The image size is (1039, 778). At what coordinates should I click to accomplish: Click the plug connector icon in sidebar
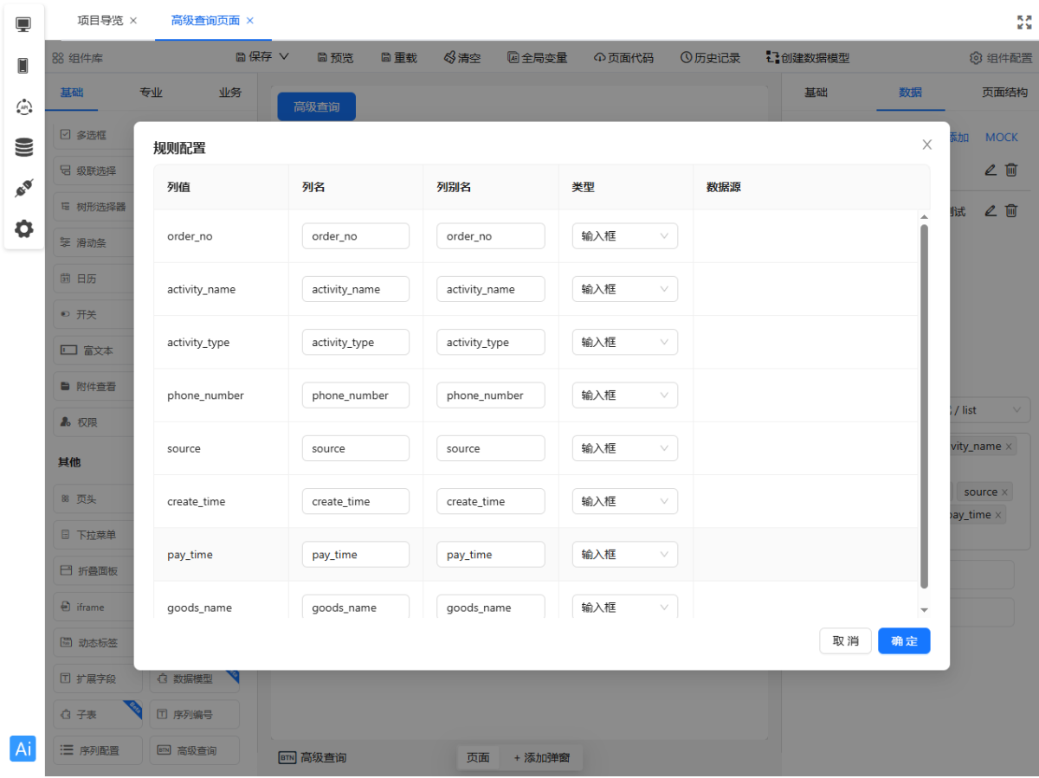pyautogui.click(x=23, y=188)
